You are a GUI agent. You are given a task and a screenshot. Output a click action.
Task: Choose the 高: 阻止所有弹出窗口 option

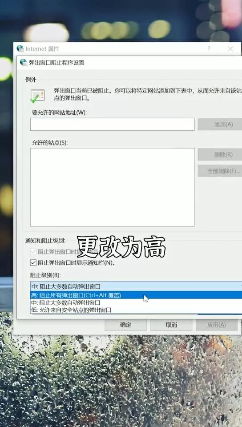(136, 295)
